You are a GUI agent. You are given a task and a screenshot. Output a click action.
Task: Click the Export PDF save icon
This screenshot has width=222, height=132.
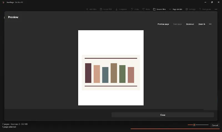[101, 9]
